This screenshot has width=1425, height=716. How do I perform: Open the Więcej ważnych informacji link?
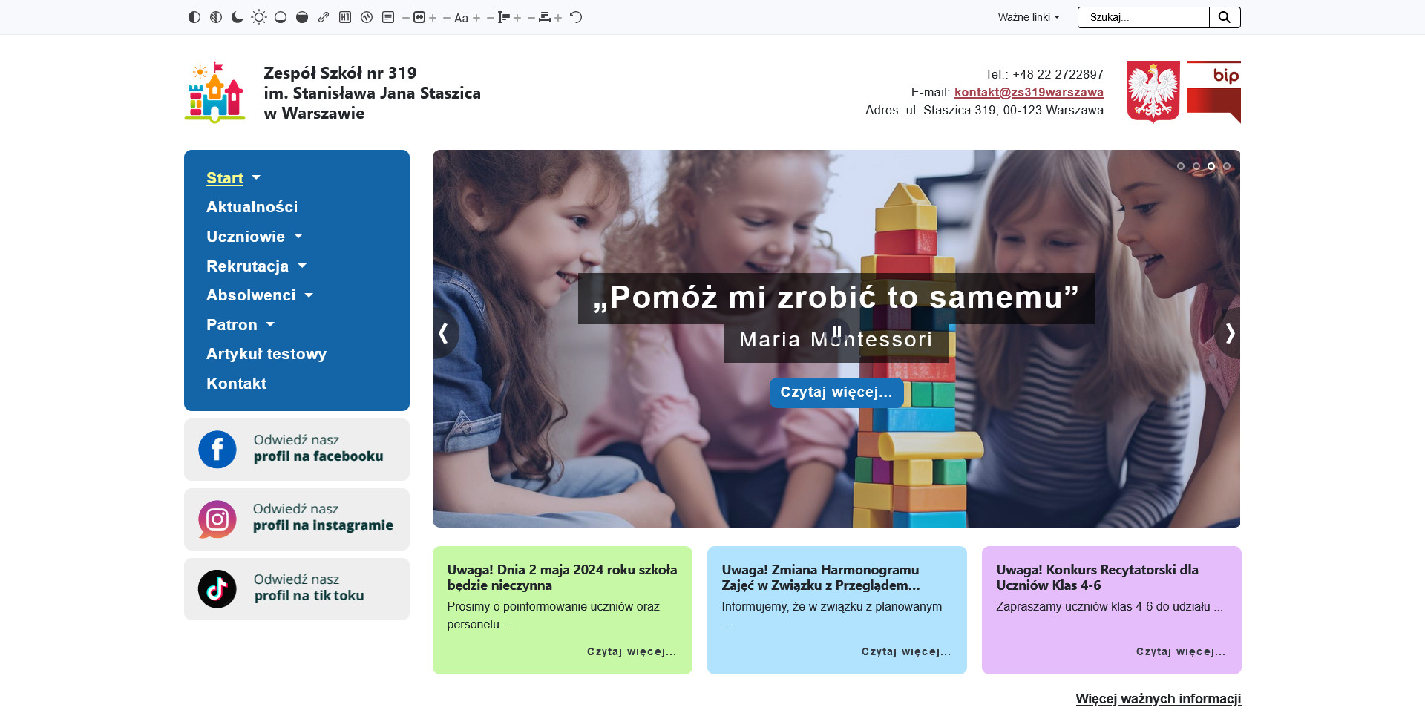1158,699
